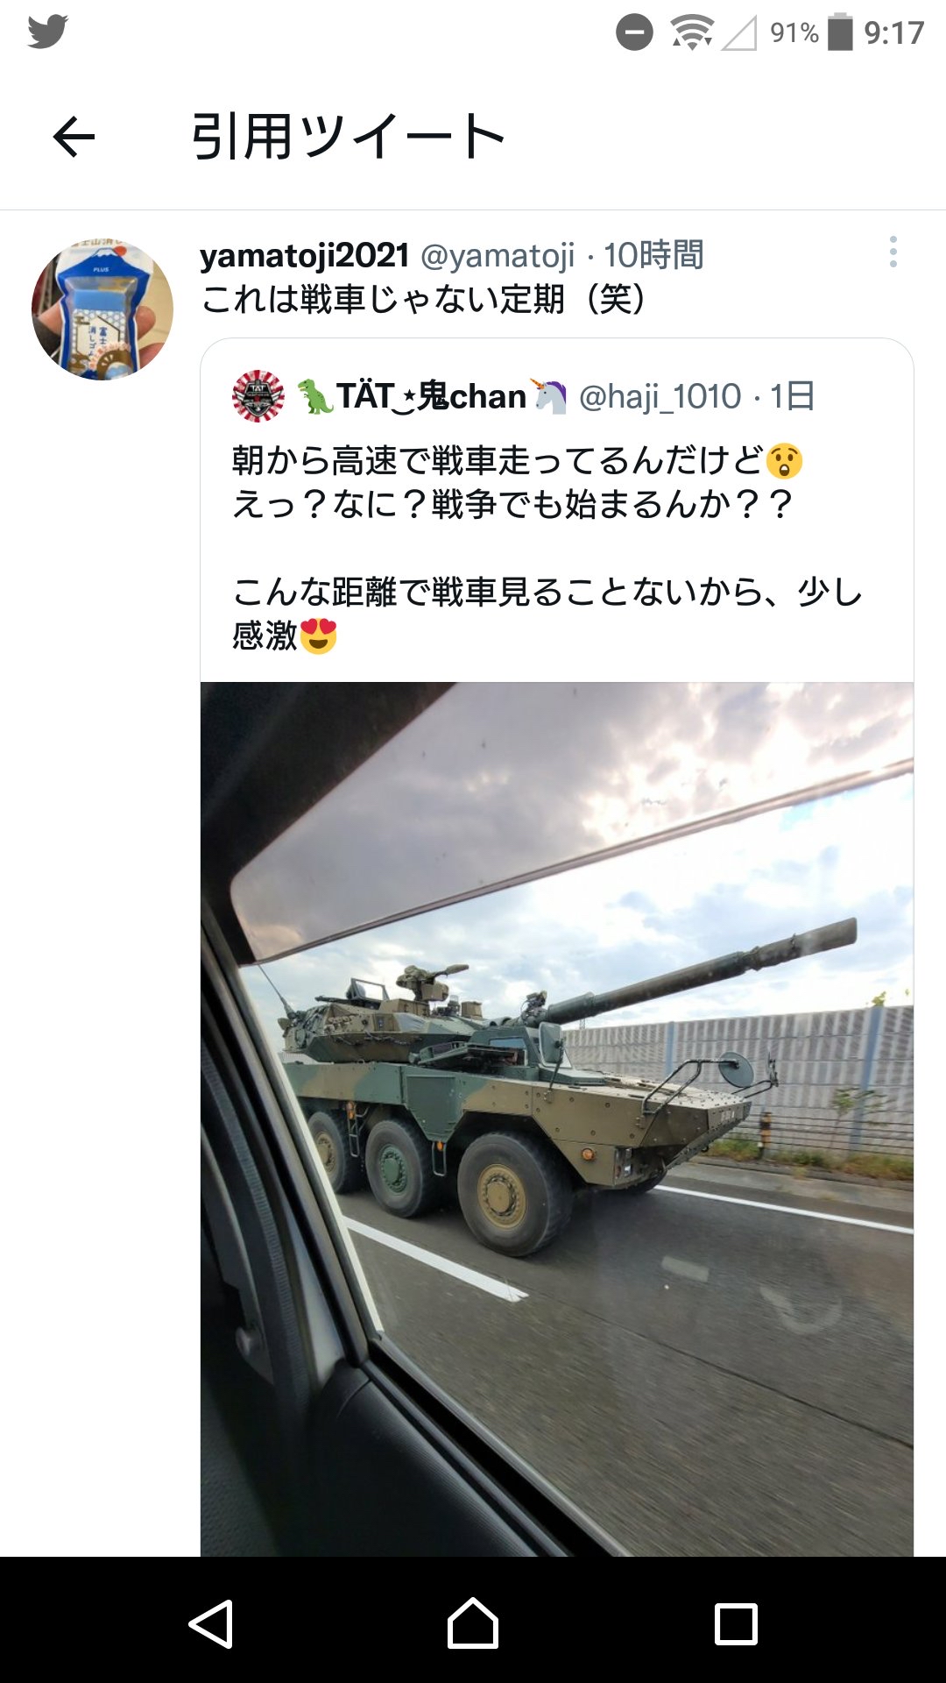This screenshot has height=1683, width=946.
Task: Open the three-dot overflow menu on tweet
Action: click(x=893, y=252)
